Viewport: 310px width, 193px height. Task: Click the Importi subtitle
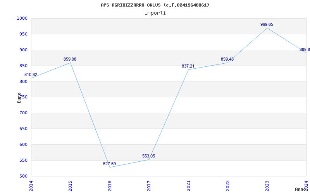point(155,13)
